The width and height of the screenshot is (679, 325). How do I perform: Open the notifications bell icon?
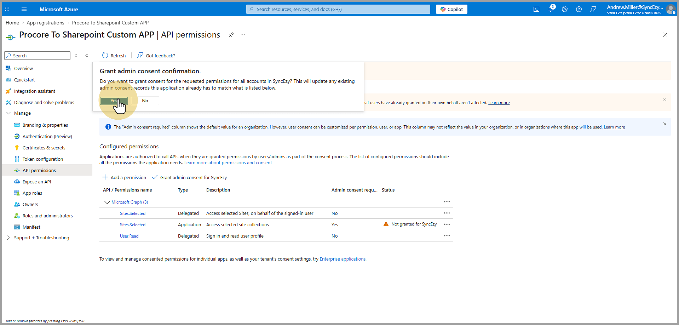(551, 9)
